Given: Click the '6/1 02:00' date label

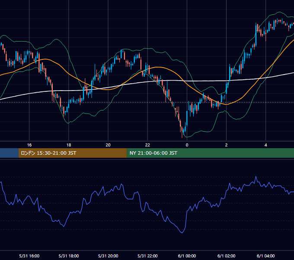Looking at the screenshot, I should pos(226,256).
